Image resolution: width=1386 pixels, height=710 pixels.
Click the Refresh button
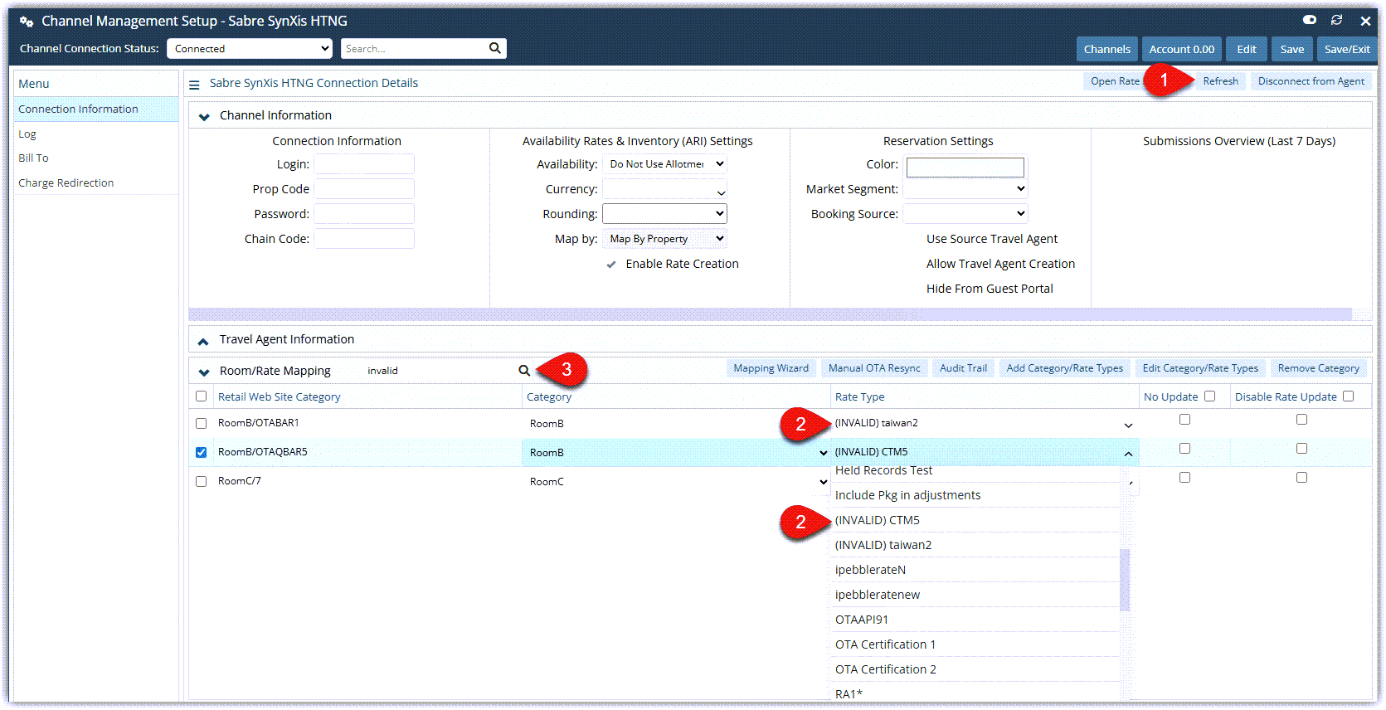[x=1220, y=81]
